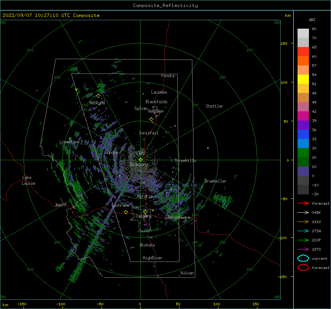Select the Limestone label

click(70, 142)
